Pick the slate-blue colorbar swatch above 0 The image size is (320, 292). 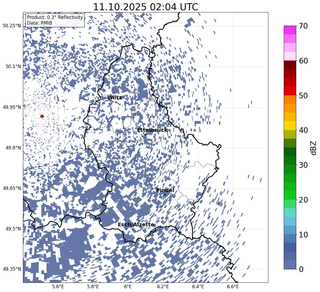(x=290, y=265)
